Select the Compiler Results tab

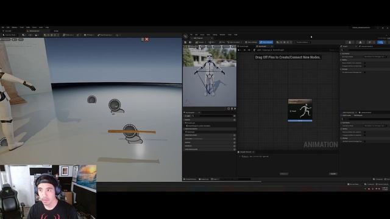point(246,151)
